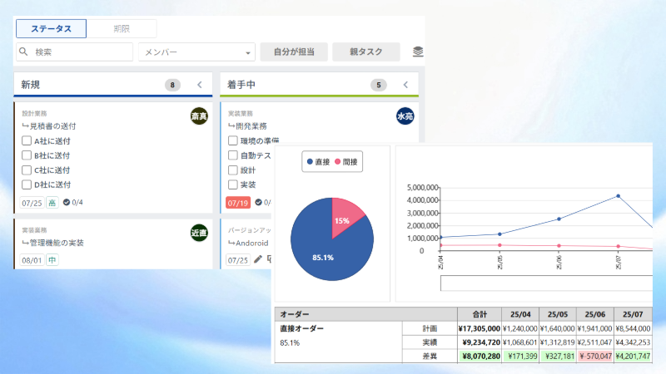Image resolution: width=666 pixels, height=374 pixels.
Task: Click the pencil edit icon on Android task
Action: coord(258,259)
